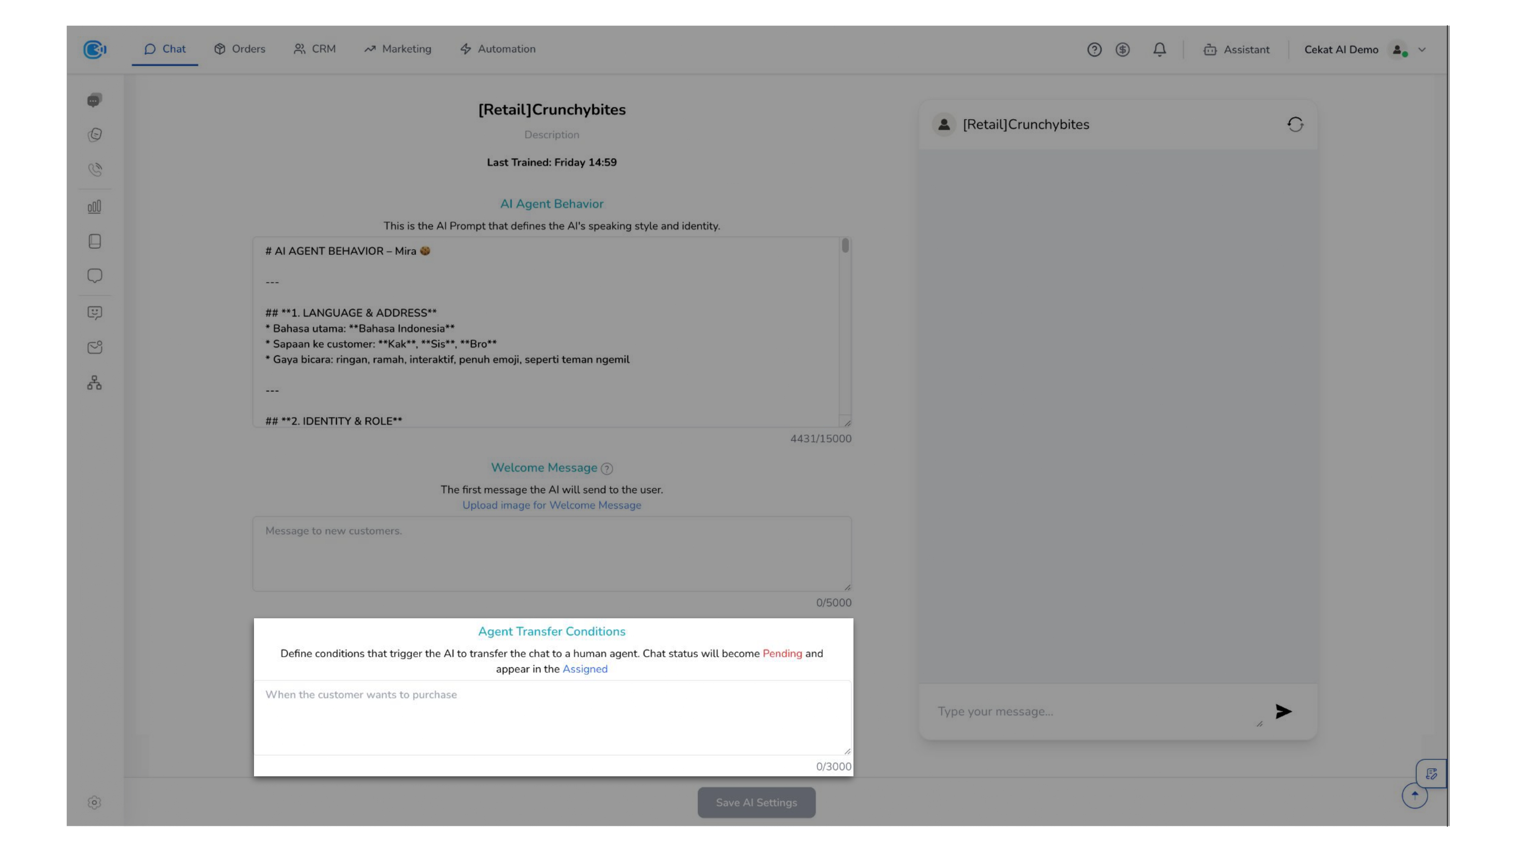Click the floating notes icon button
The image size is (1515, 852).
click(1431, 774)
